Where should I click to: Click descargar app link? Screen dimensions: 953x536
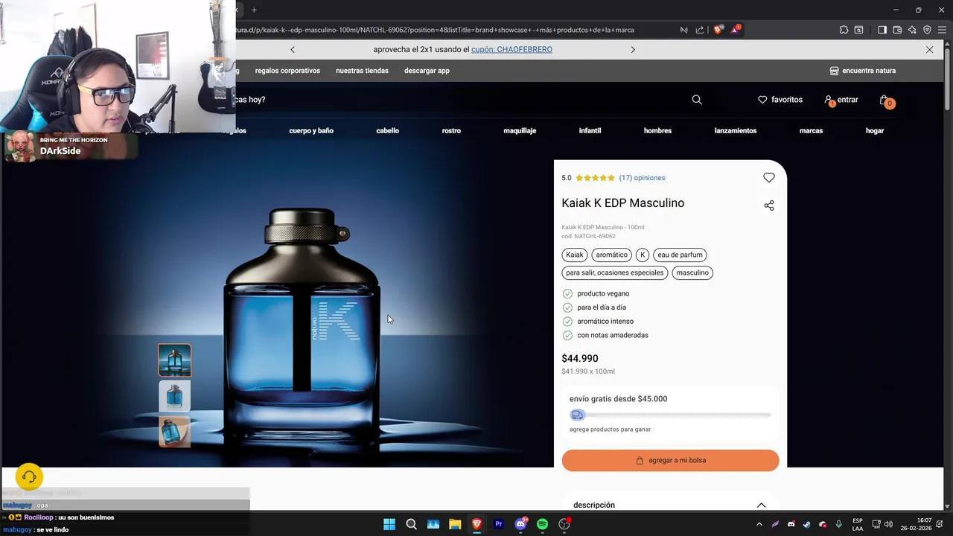pyautogui.click(x=427, y=71)
